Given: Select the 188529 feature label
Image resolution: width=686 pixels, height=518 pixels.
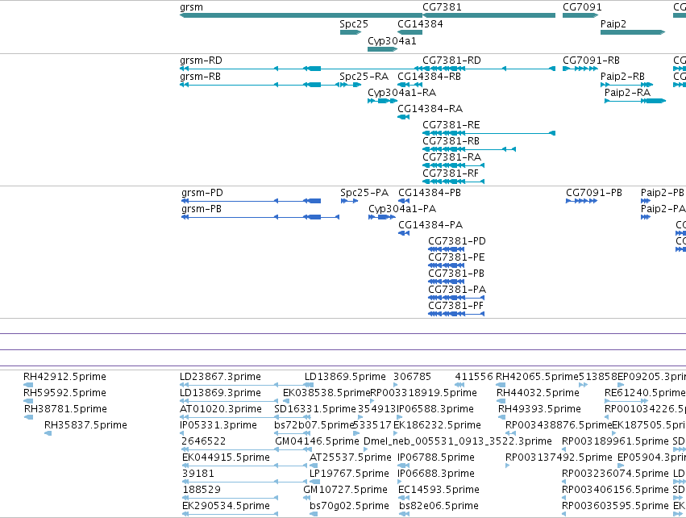Looking at the screenshot, I should (202, 490).
